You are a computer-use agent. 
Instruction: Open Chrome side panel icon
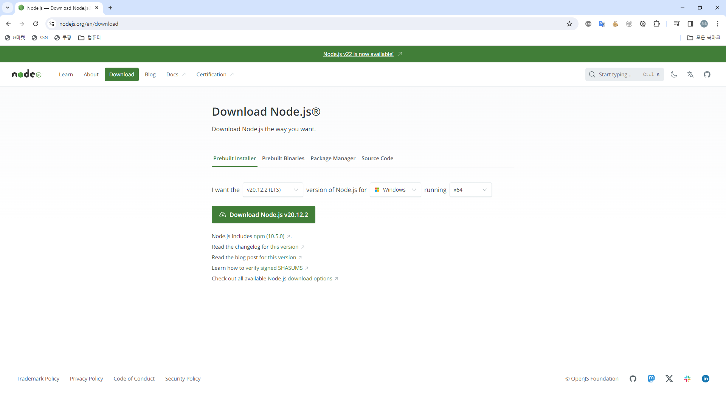pos(690,24)
